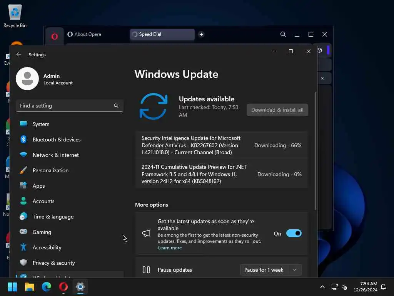Click the Opera extensions cube icon
The height and width of the screenshot is (296, 394).
(x=320, y=50)
